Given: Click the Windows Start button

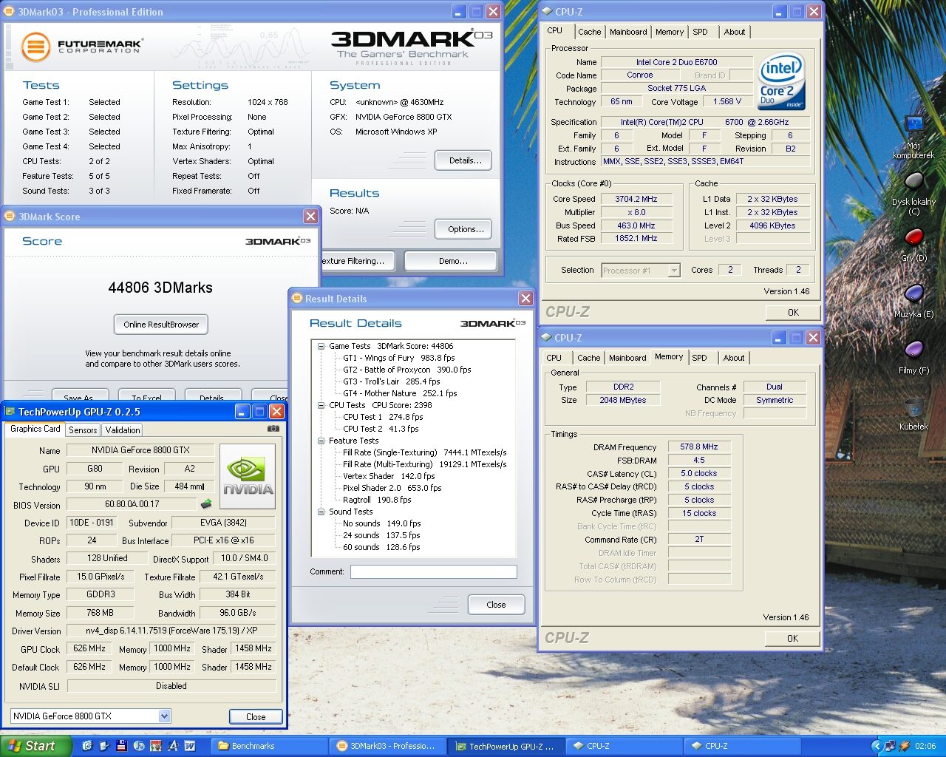Looking at the screenshot, I should point(35,746).
